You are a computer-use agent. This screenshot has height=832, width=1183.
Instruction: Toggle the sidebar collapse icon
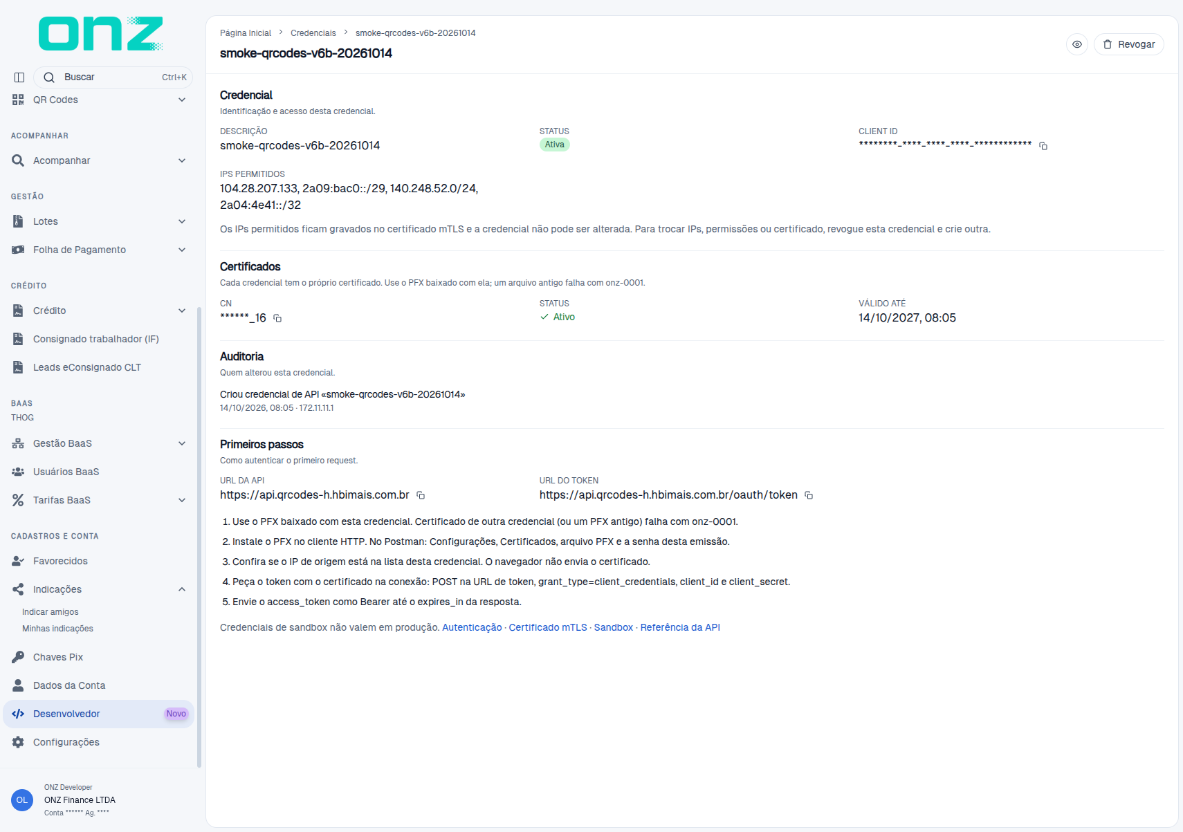19,77
